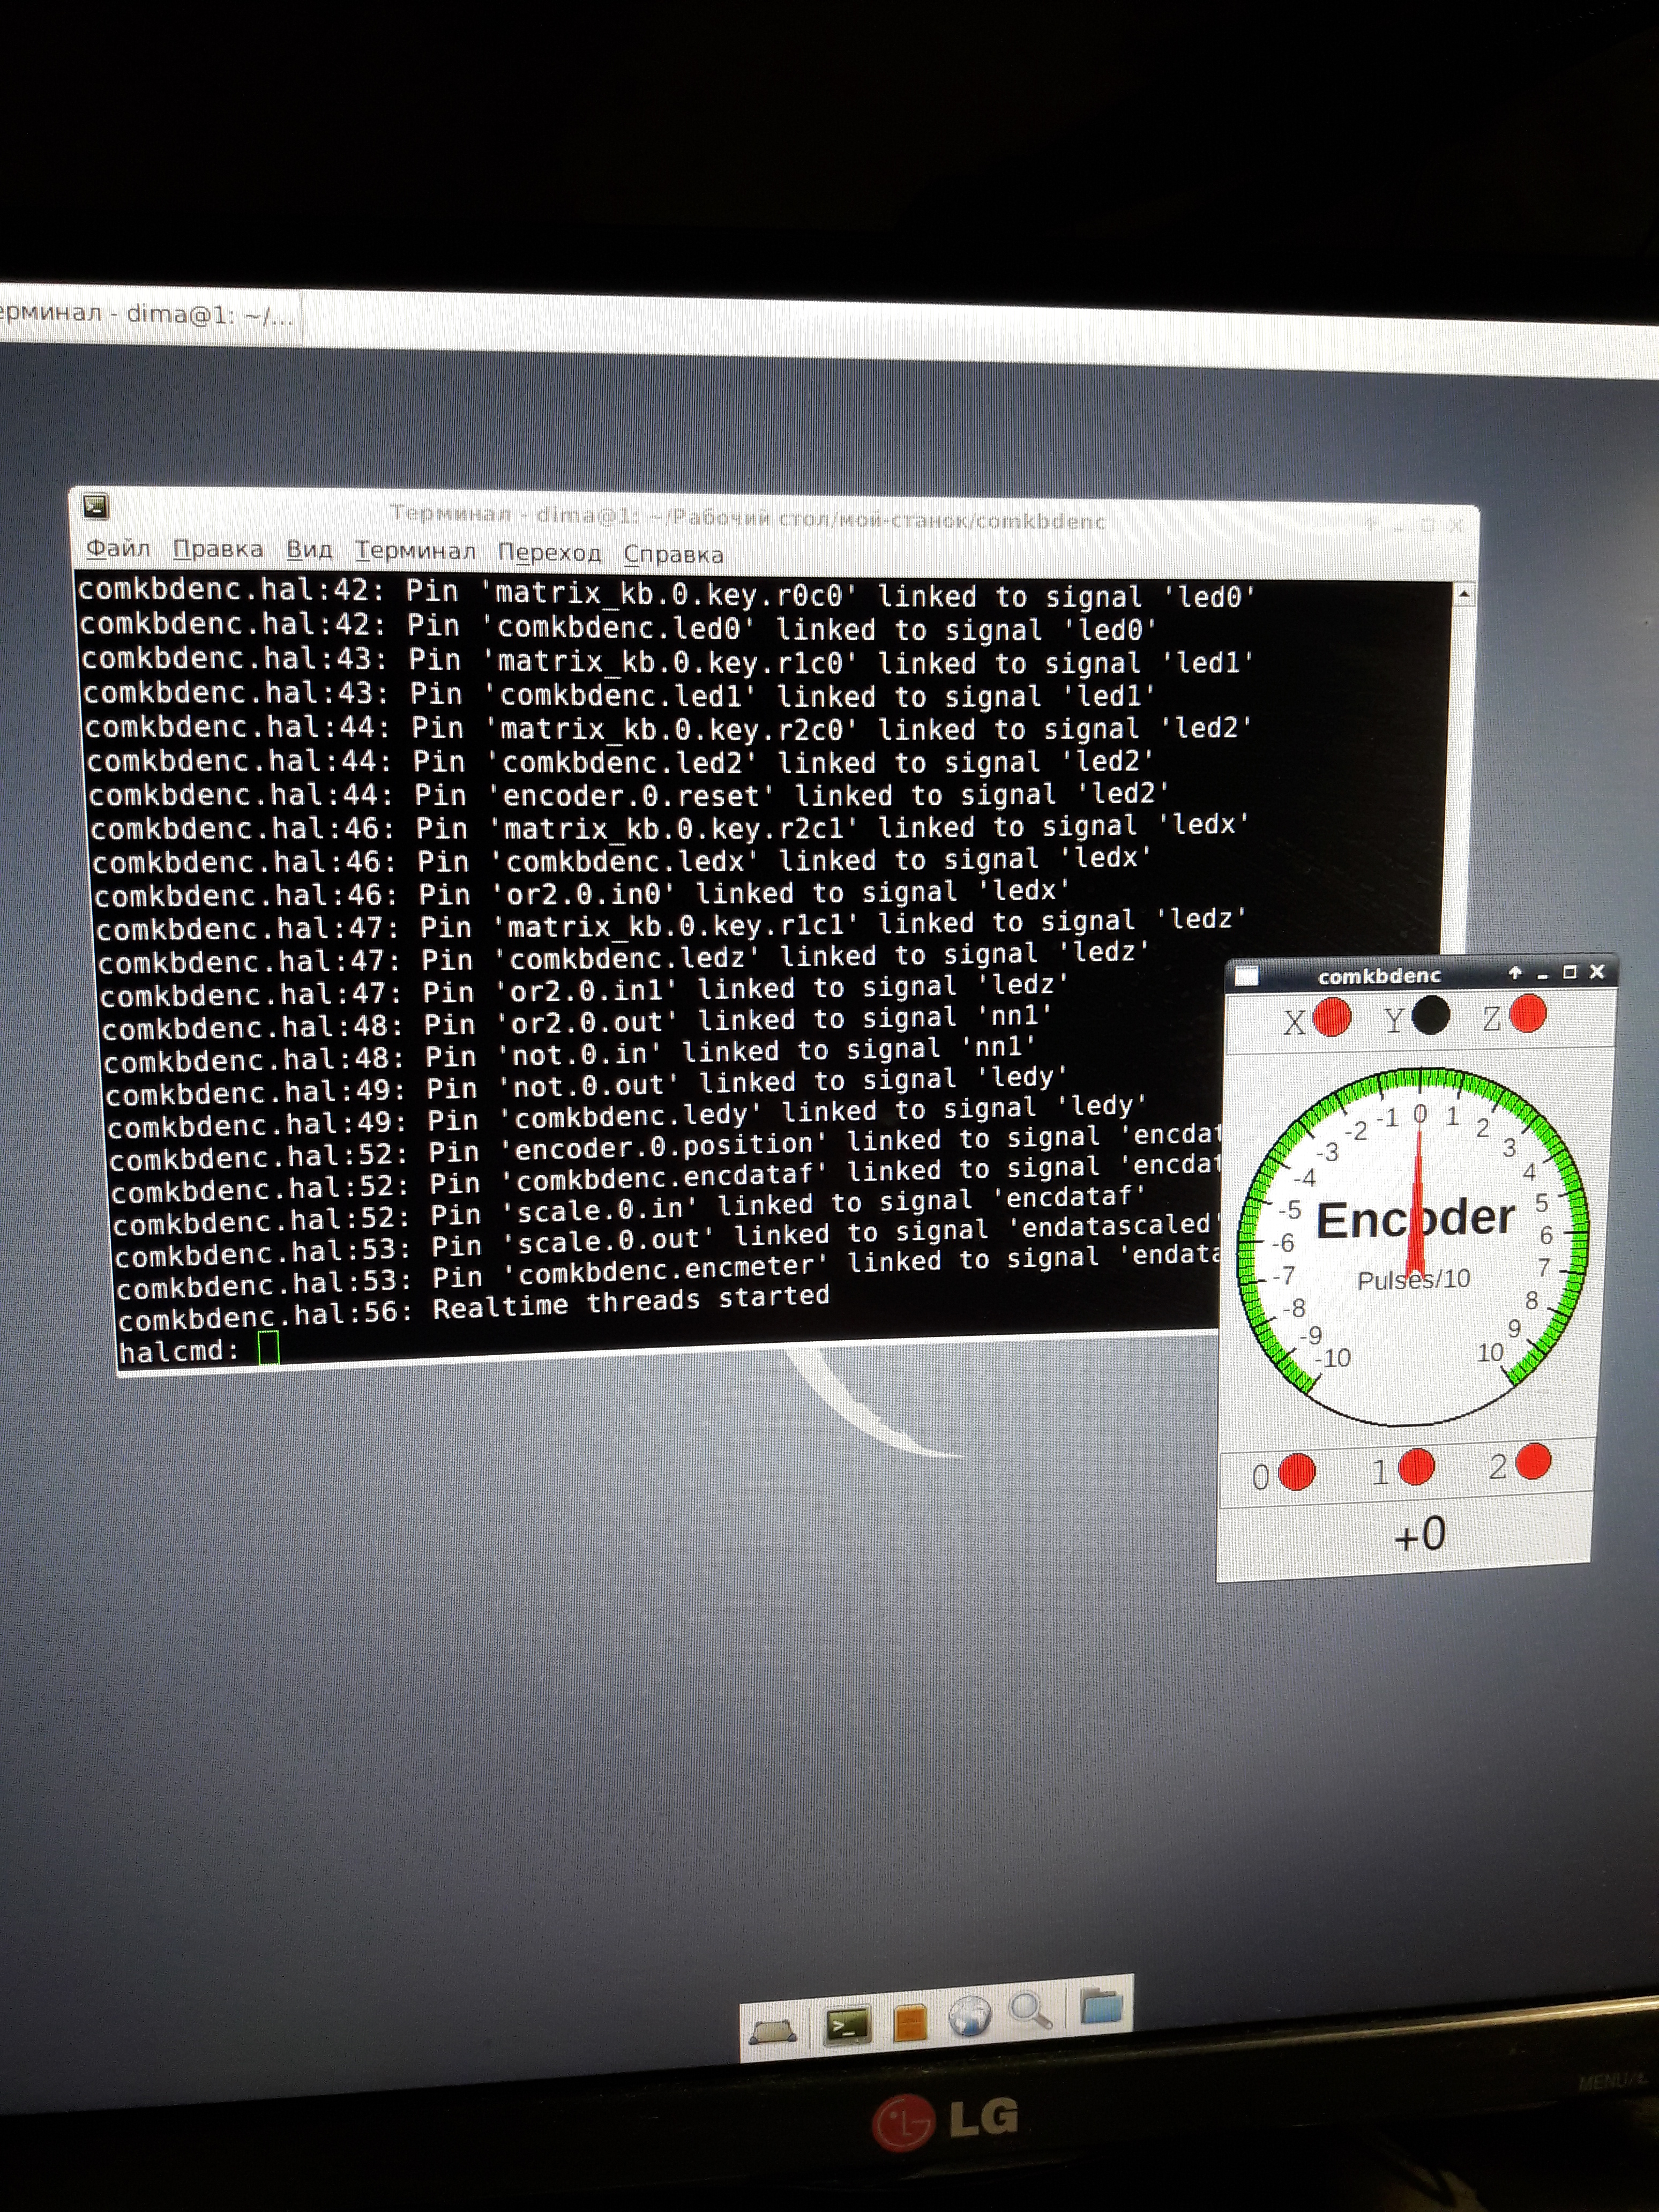Viewport: 1659px width, 2212px height.
Task: Click the terminal window menu icon
Action: (x=96, y=507)
